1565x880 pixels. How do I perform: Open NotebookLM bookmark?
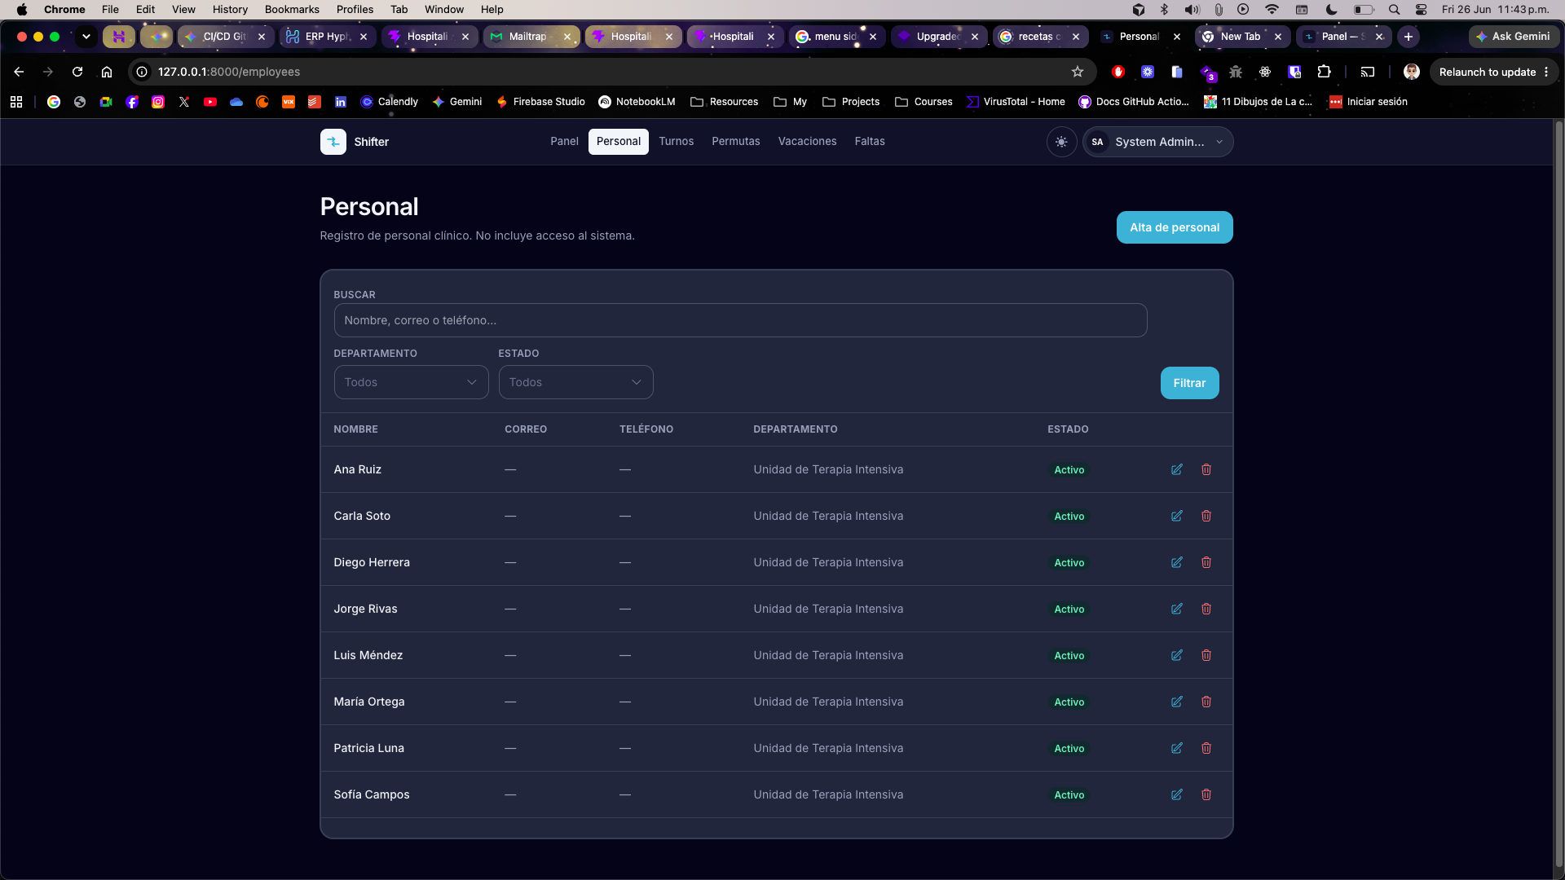click(x=637, y=102)
